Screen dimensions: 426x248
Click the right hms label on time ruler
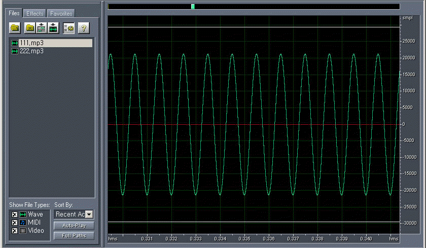[394, 239]
